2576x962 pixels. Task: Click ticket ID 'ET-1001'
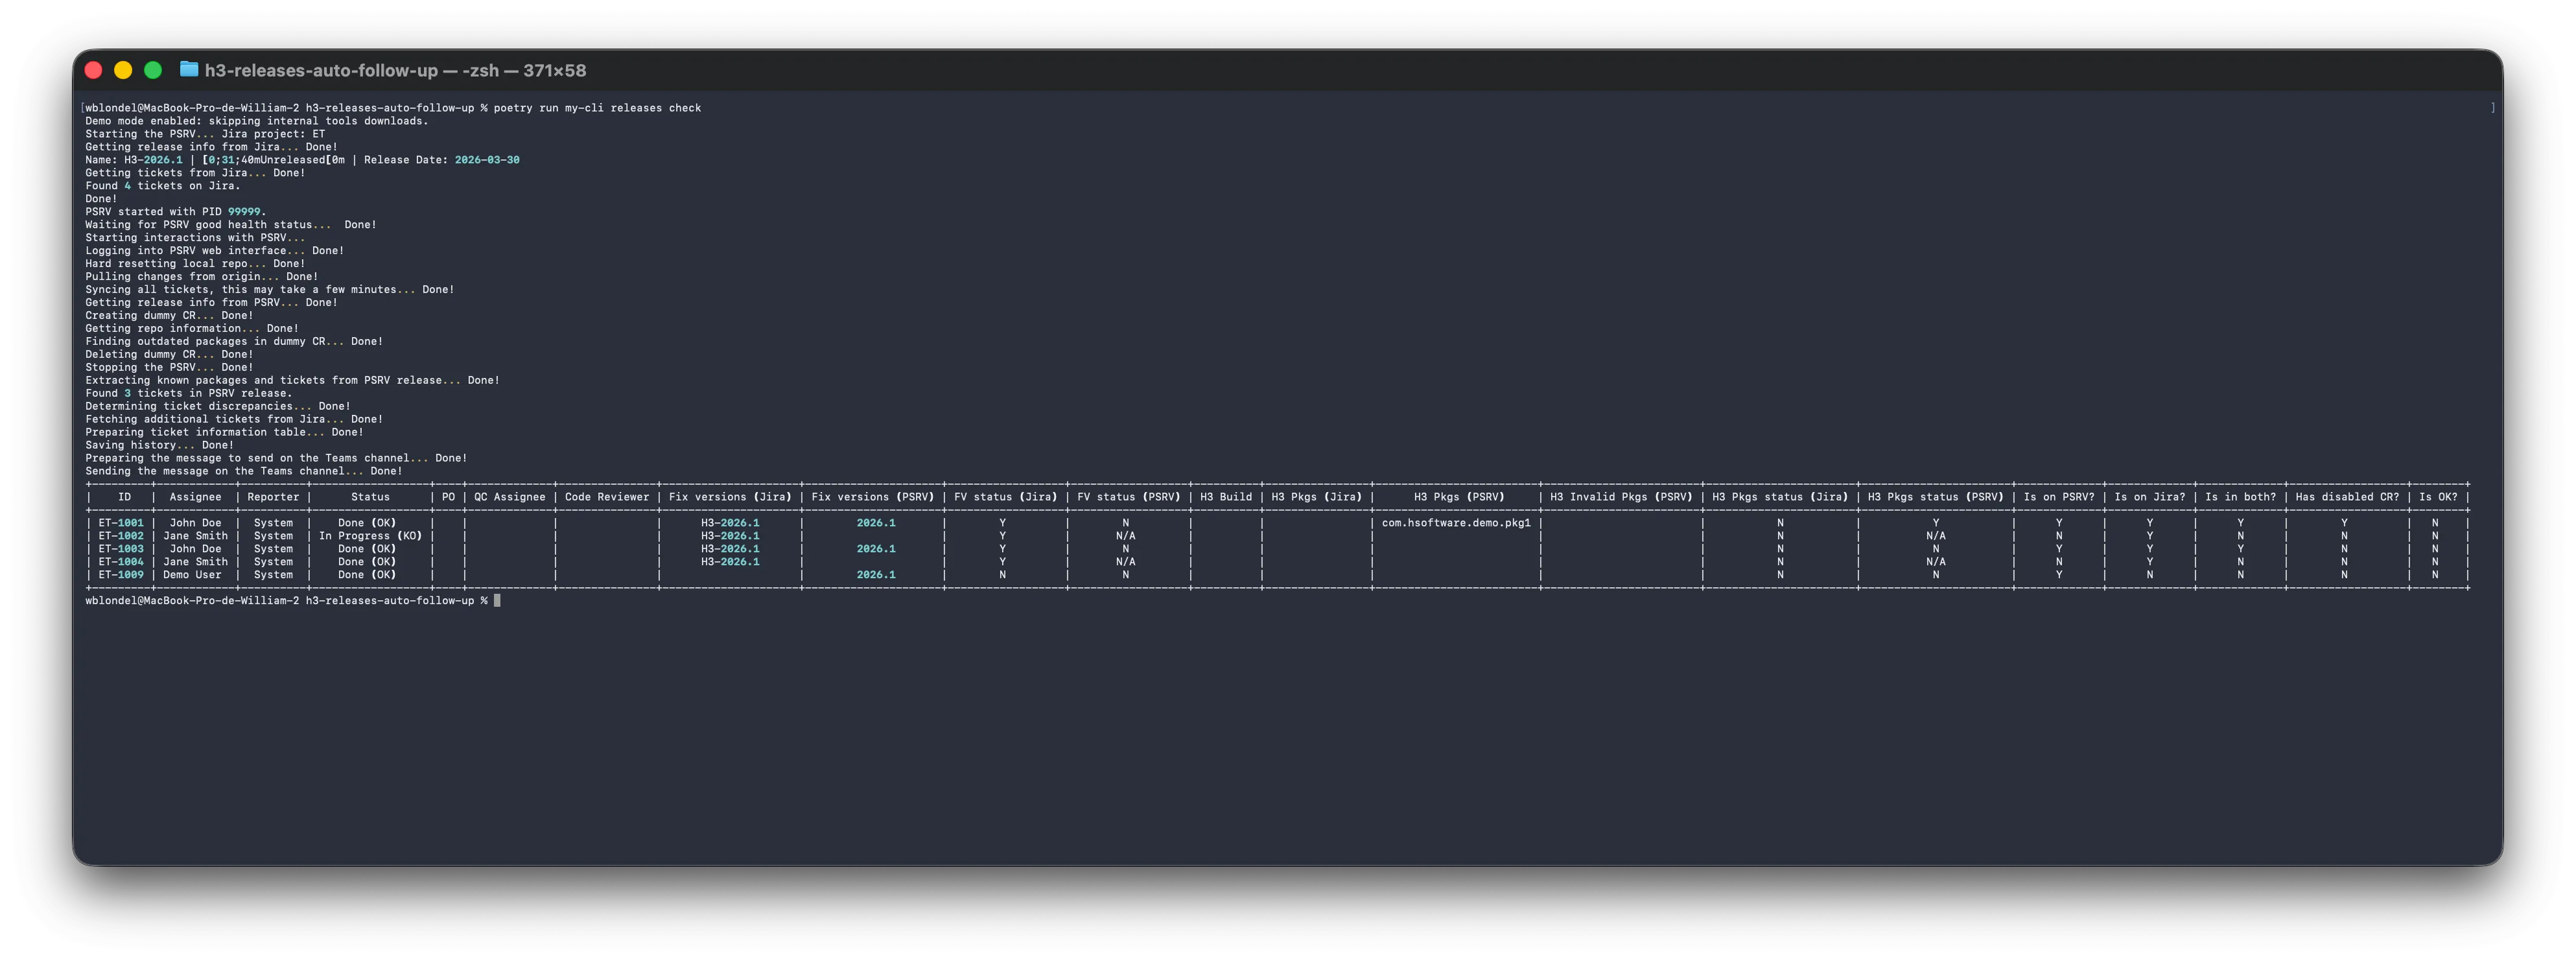pyautogui.click(x=121, y=523)
